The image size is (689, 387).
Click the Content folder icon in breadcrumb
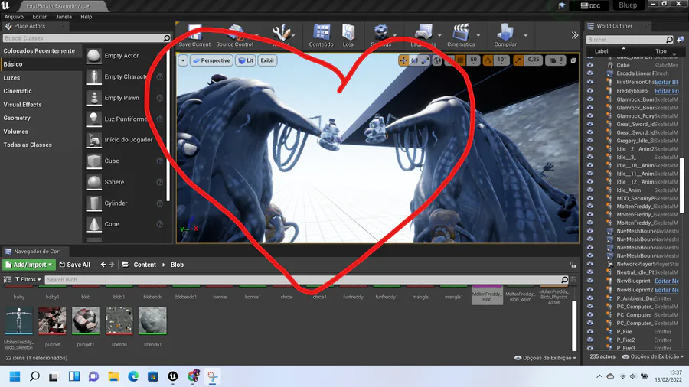[126, 265]
